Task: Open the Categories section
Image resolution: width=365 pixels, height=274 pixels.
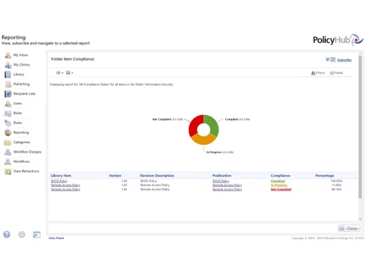Action: point(18,142)
